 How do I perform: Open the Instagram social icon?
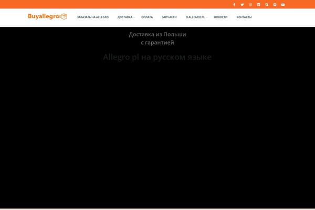click(250, 5)
